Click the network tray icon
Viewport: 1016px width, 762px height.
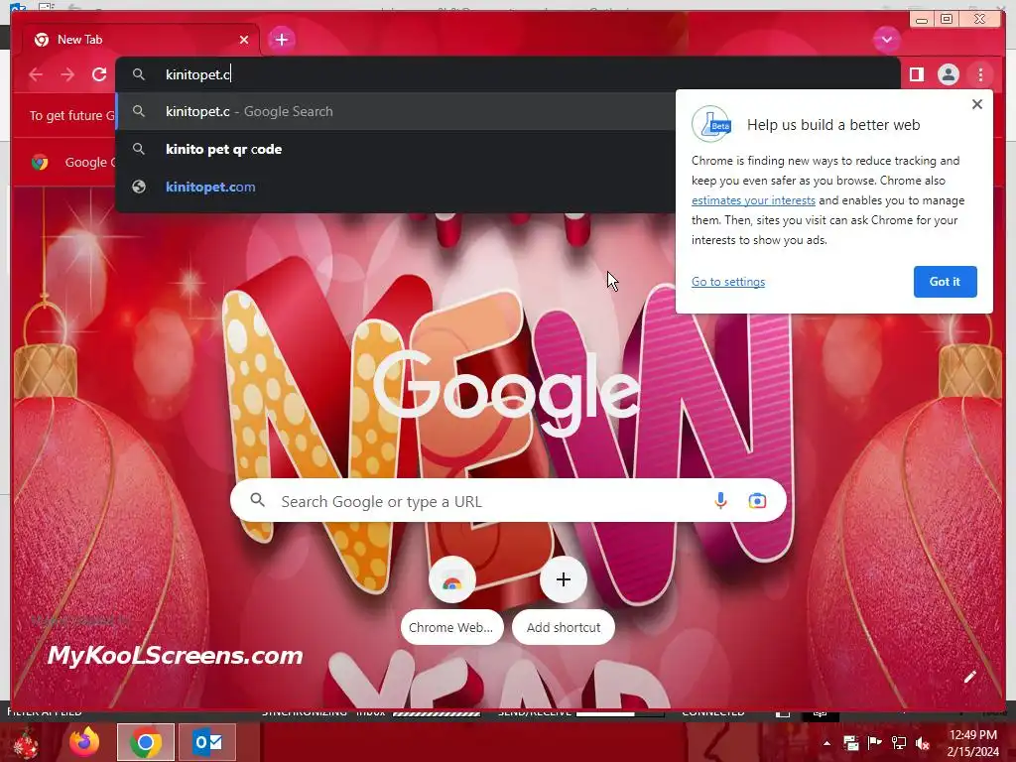[x=899, y=742]
